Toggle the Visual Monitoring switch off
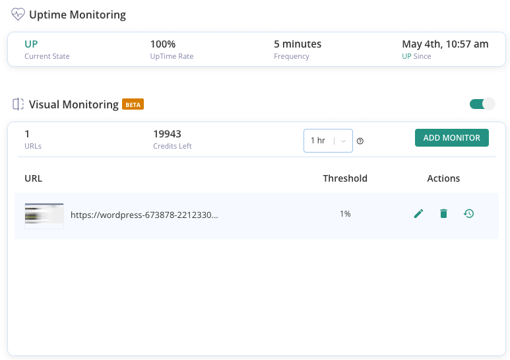 click(x=482, y=104)
